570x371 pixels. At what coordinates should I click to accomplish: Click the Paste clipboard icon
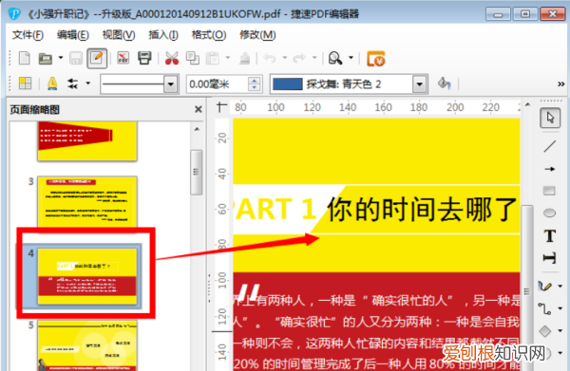213,58
